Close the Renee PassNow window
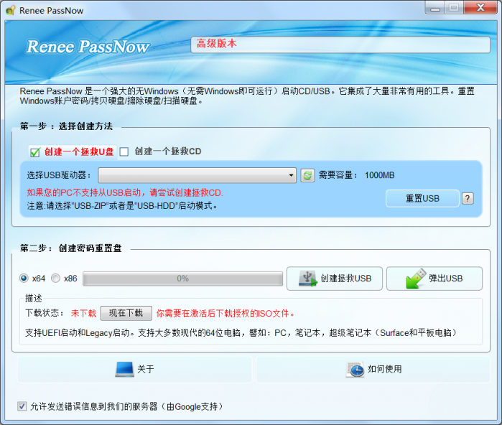 click(480, 8)
